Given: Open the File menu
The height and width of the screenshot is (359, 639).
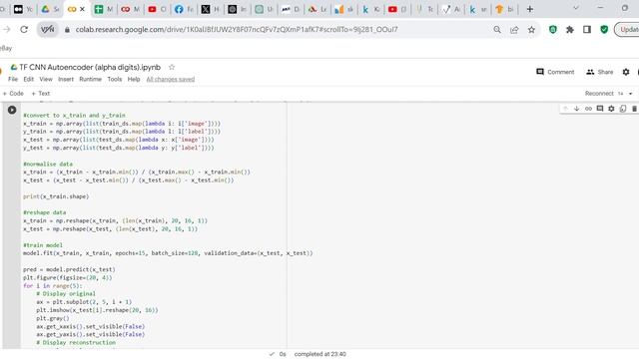Looking at the screenshot, I should [x=13, y=79].
